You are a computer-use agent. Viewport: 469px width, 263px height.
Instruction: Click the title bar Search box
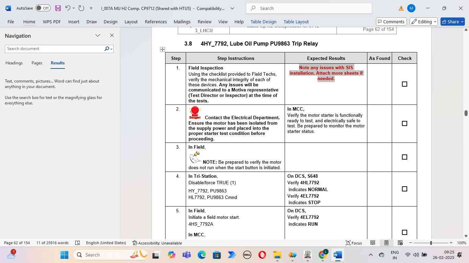(x=309, y=8)
